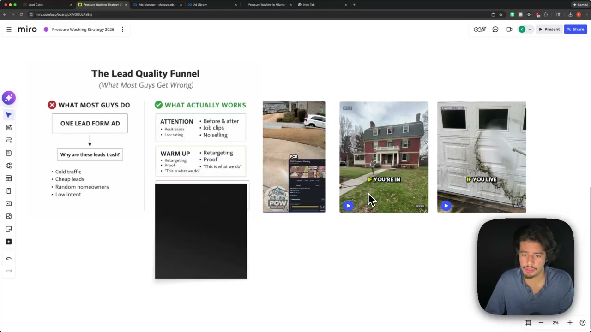Image resolution: width=591 pixels, height=332 pixels.
Task: Start a video call via camera icon
Action: pos(509,30)
